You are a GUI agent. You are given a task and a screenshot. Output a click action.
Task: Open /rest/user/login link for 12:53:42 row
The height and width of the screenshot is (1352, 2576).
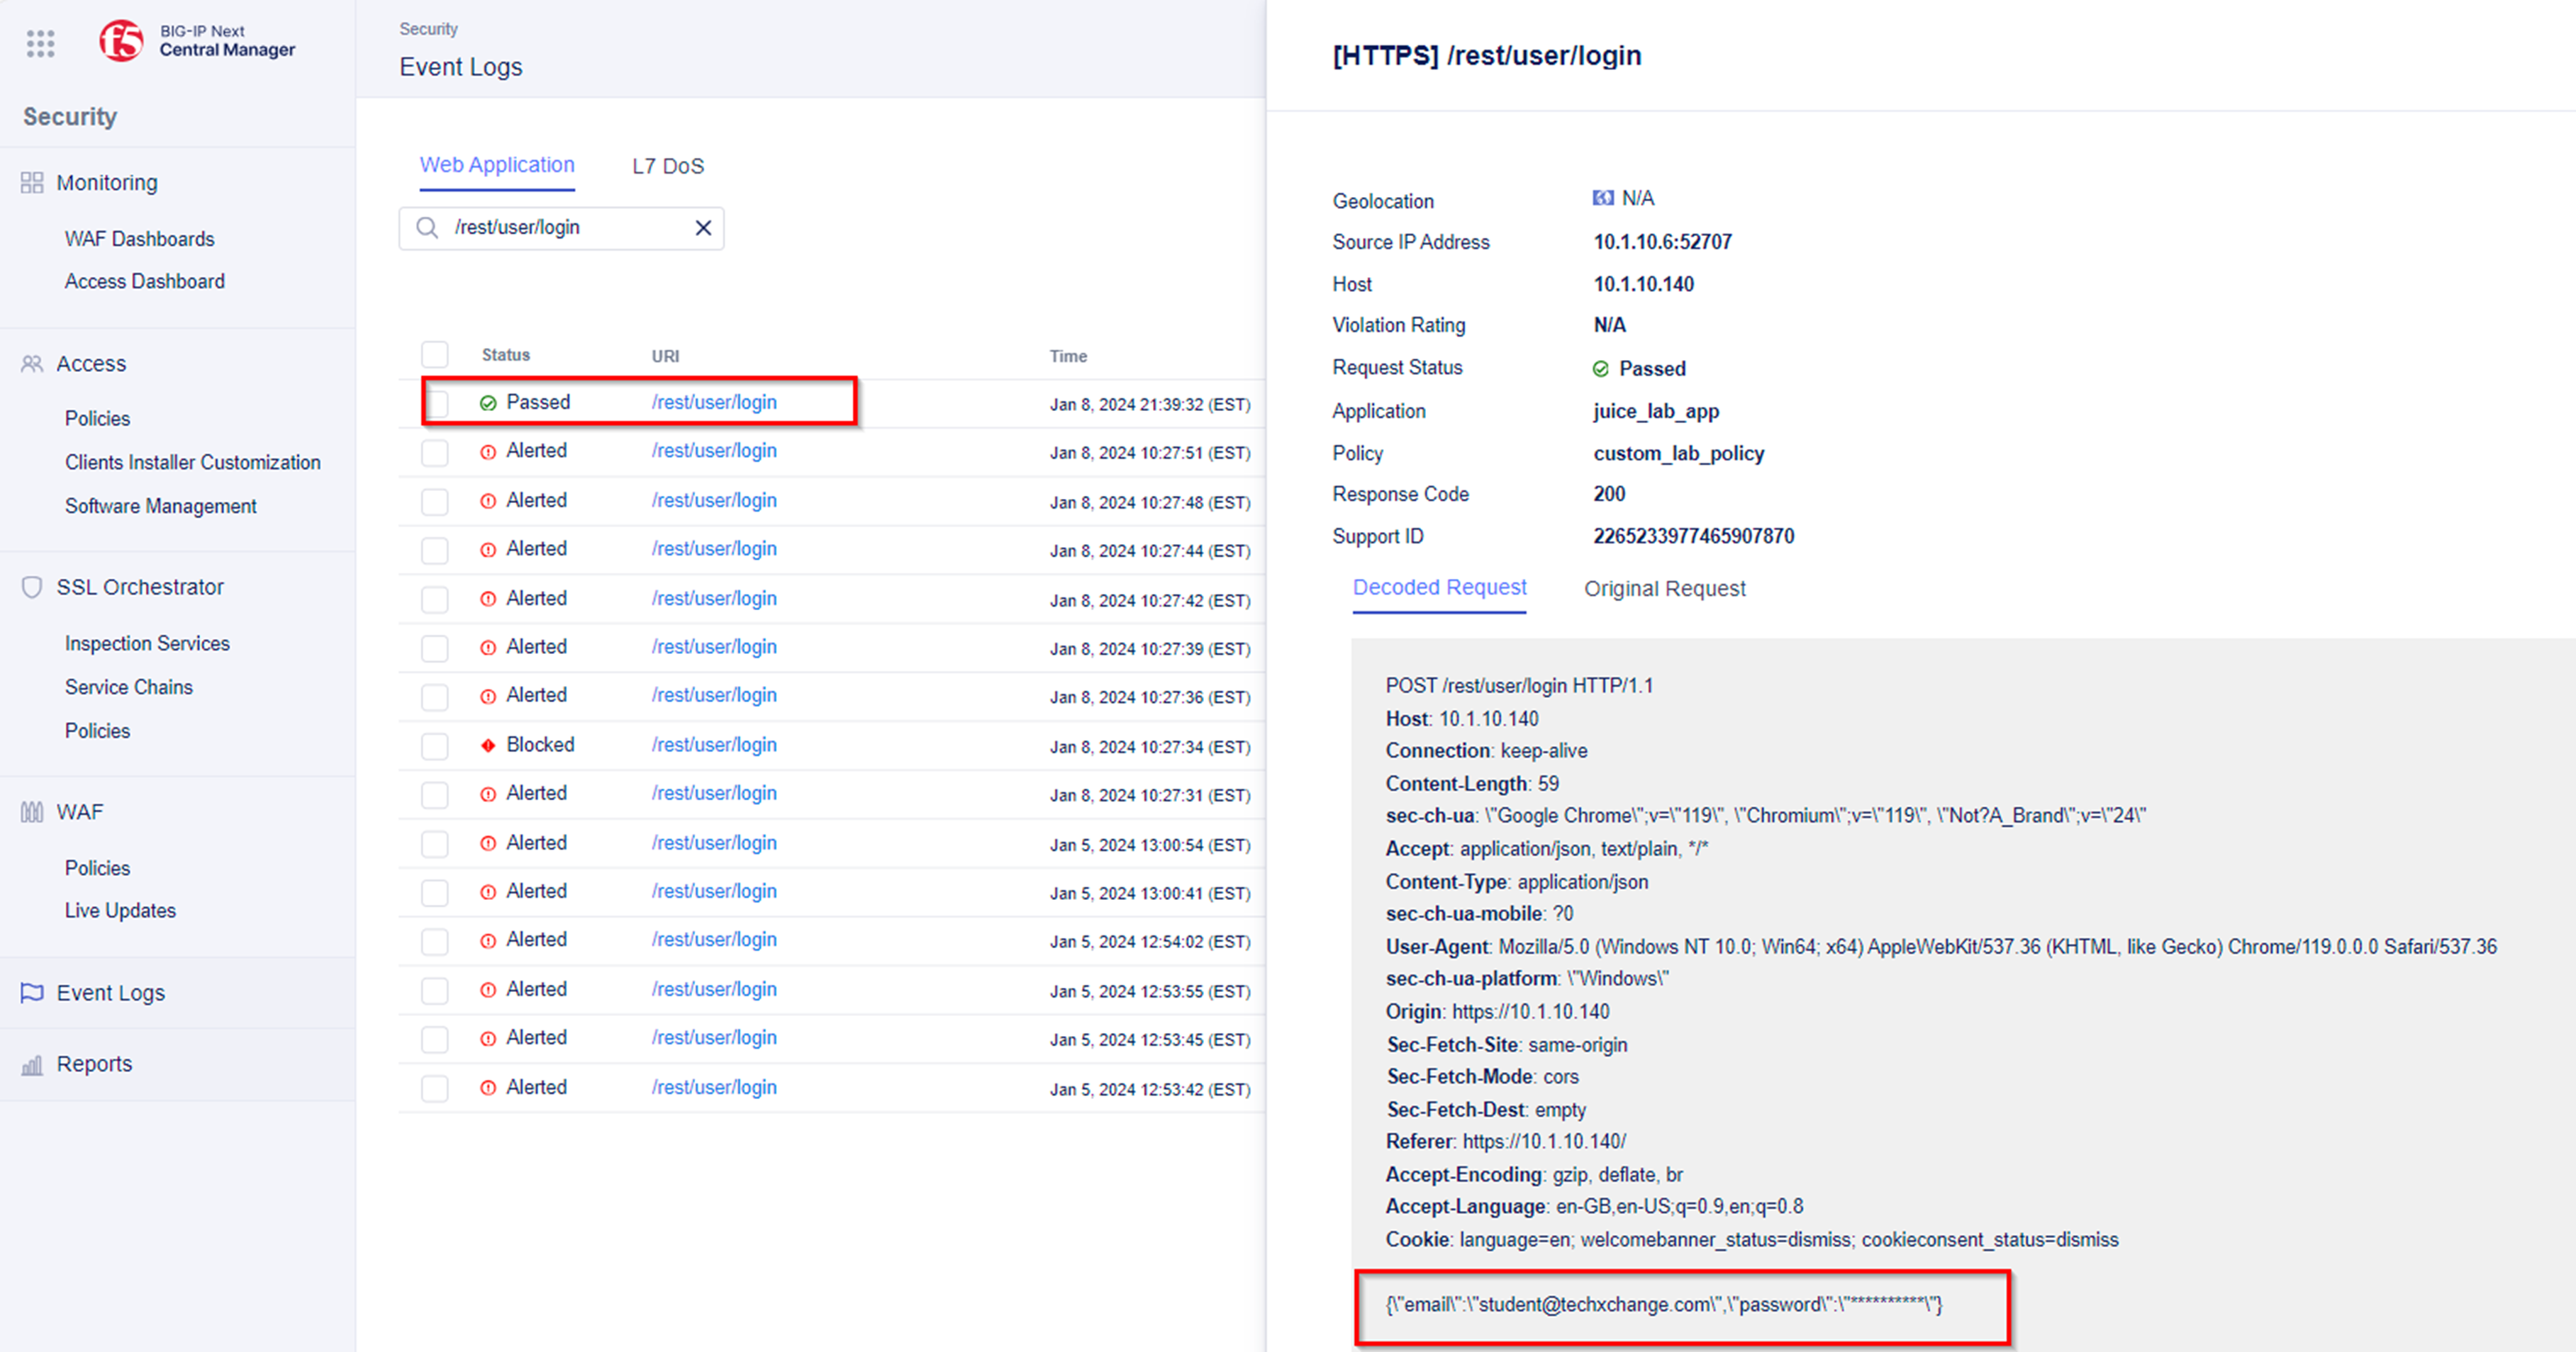click(714, 1088)
